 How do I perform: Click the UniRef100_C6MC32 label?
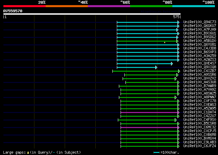pos(200,127)
